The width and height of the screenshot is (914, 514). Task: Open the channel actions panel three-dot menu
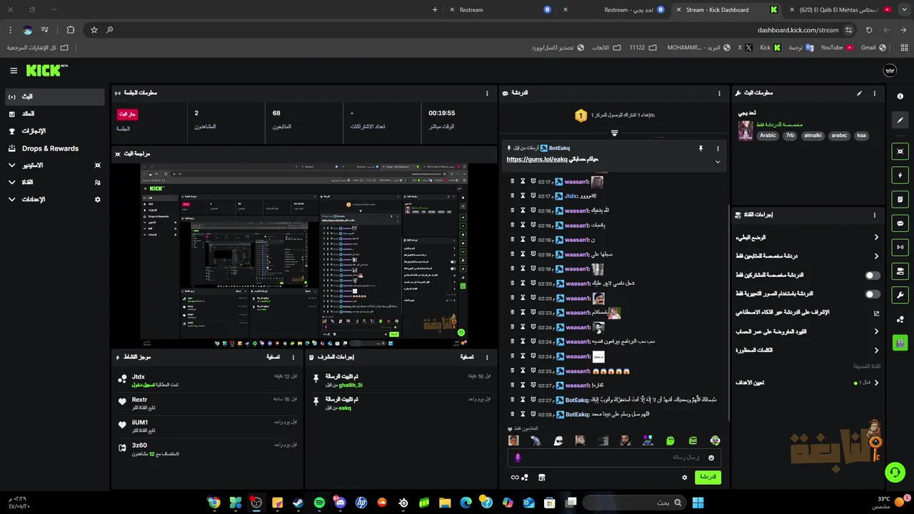click(x=874, y=215)
